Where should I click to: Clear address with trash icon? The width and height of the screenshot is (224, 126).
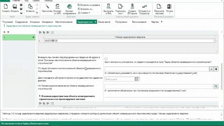[x=216, y=69]
